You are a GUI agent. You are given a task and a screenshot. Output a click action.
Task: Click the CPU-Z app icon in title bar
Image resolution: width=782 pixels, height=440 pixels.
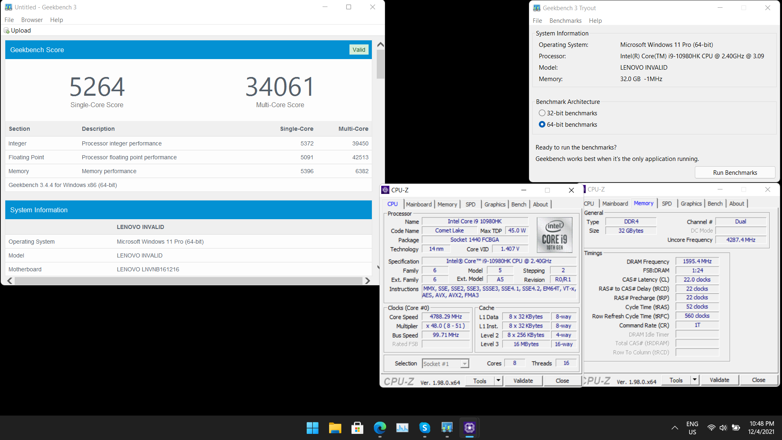point(385,190)
